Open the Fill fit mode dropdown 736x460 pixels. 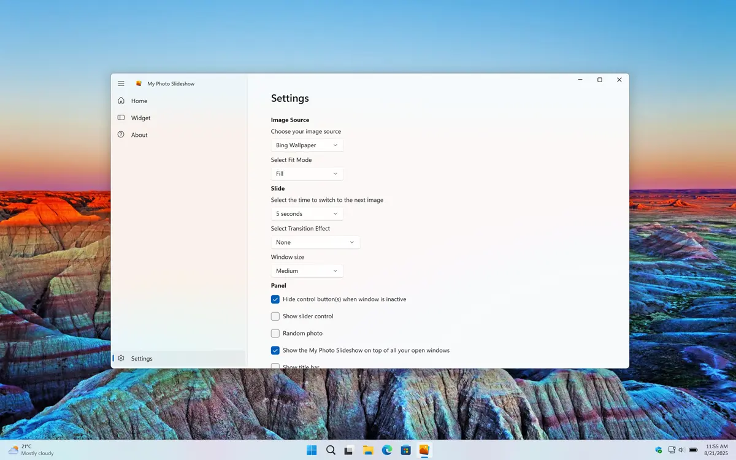click(307, 174)
